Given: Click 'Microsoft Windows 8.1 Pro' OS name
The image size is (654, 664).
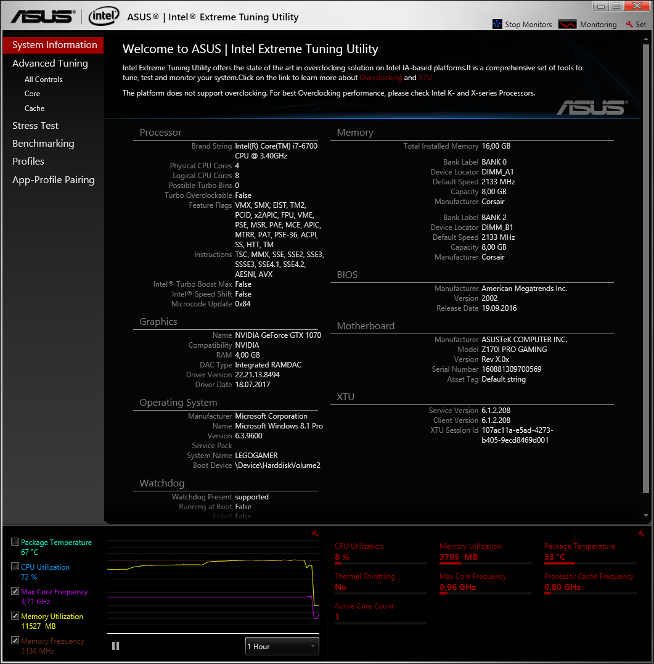Looking at the screenshot, I should click(x=279, y=426).
